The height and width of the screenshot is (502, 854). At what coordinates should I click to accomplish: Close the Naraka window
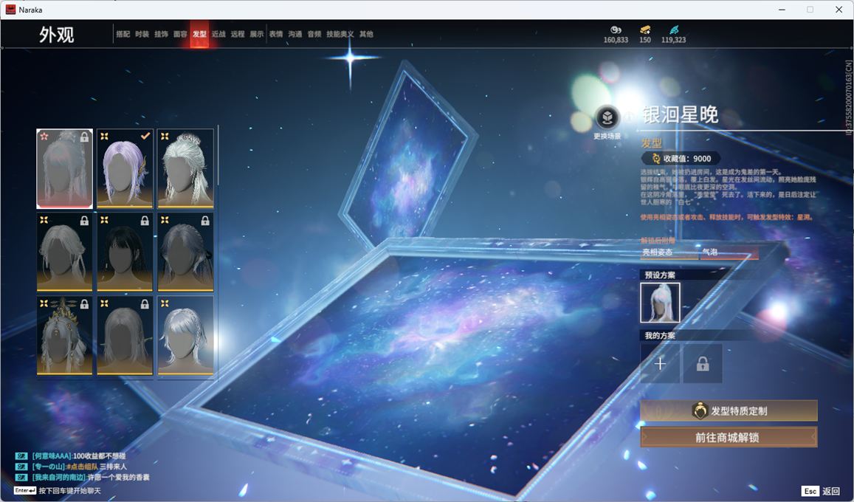click(838, 10)
